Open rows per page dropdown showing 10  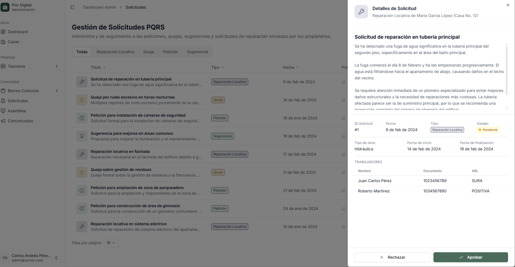tap(111, 243)
